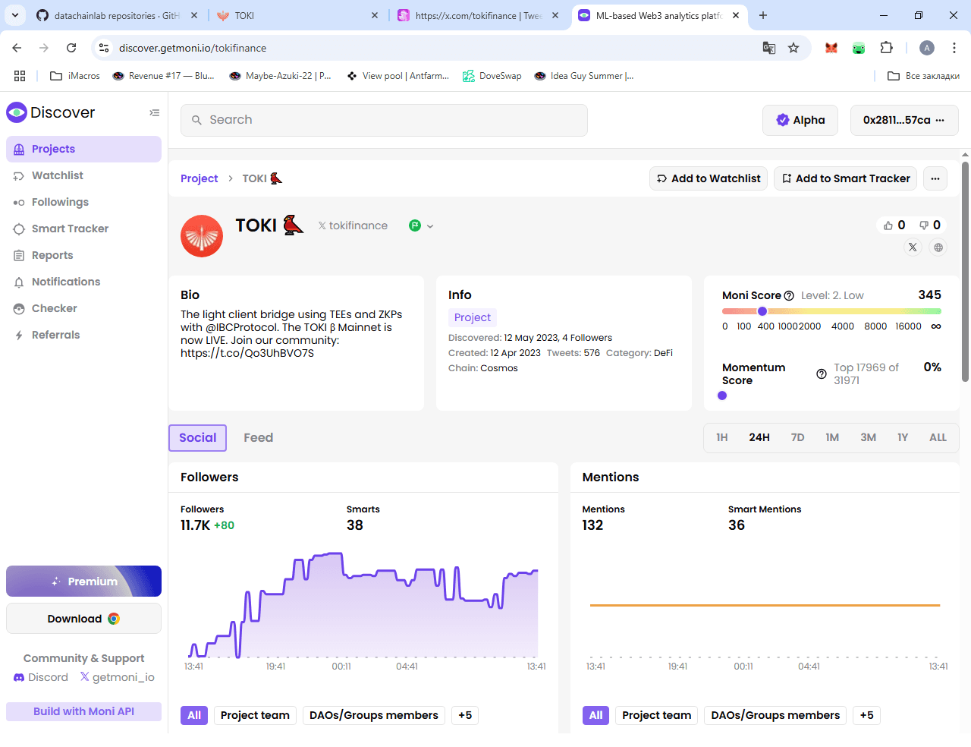Viewport: 971px width, 747px height.
Task: Open Momentum Score help question mark
Action: [x=822, y=374]
